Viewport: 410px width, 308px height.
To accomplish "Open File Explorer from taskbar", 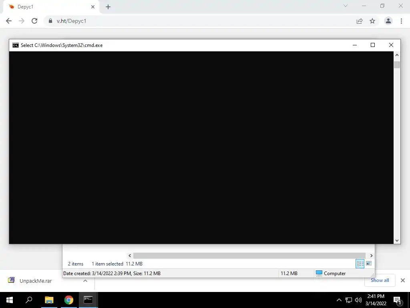I will coord(49,300).
